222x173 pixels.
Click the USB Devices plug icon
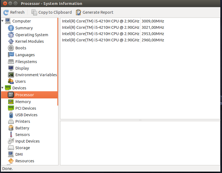click(11, 115)
